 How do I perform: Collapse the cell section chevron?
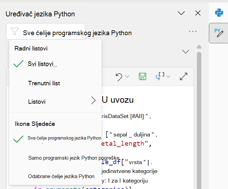186,52
